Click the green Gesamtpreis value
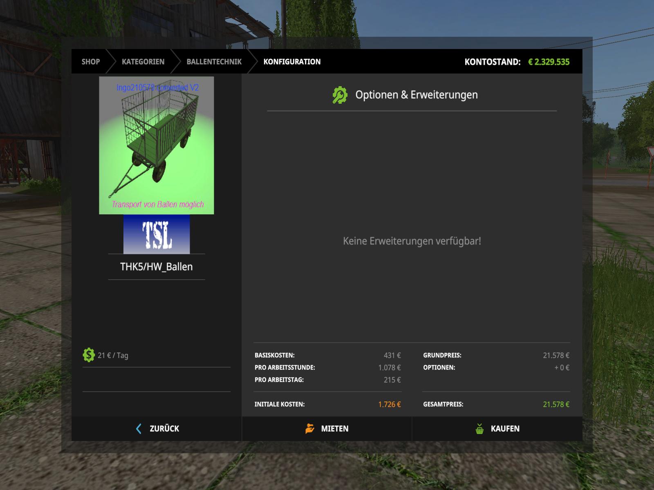The image size is (654, 490). pyautogui.click(x=556, y=404)
